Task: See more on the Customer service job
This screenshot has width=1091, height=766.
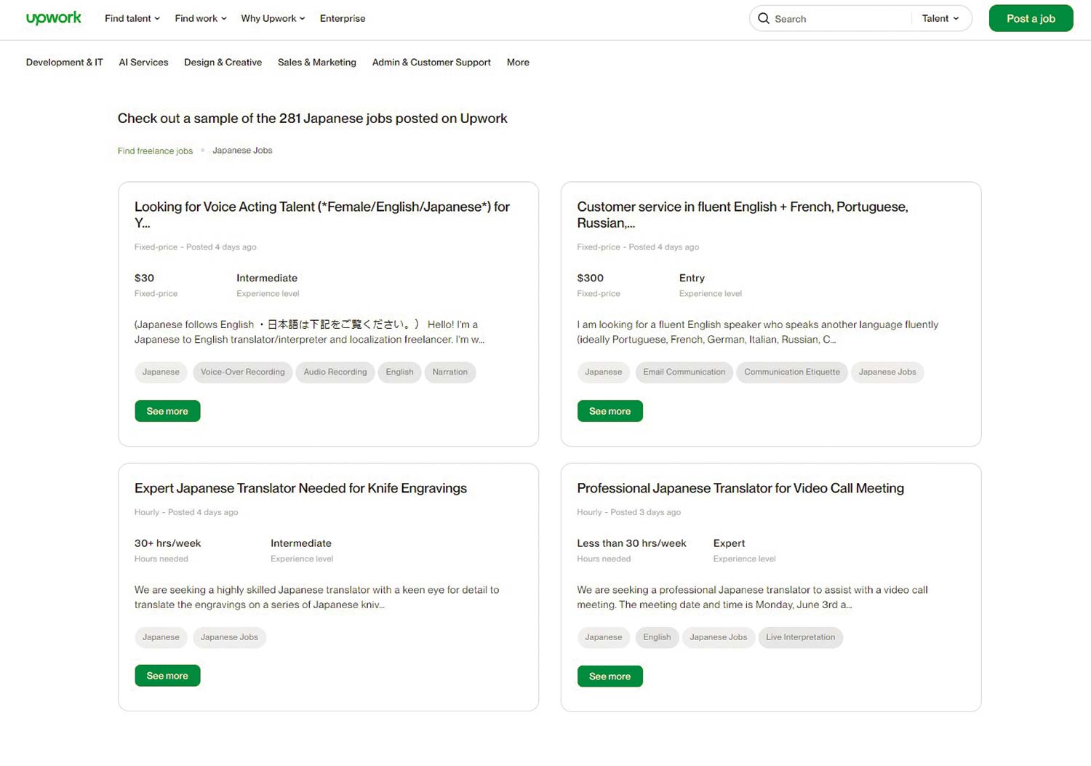Action: [x=610, y=411]
